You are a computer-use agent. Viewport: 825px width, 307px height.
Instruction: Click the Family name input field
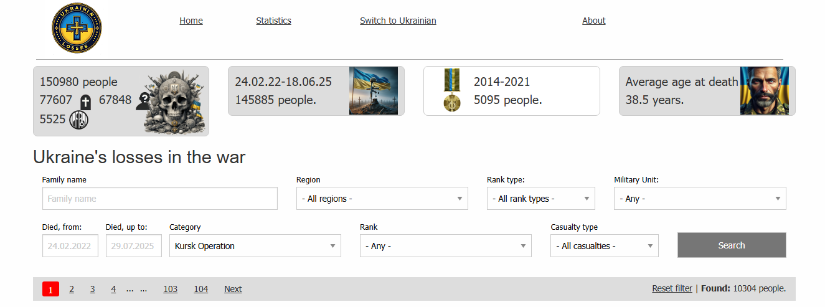pyautogui.click(x=159, y=199)
